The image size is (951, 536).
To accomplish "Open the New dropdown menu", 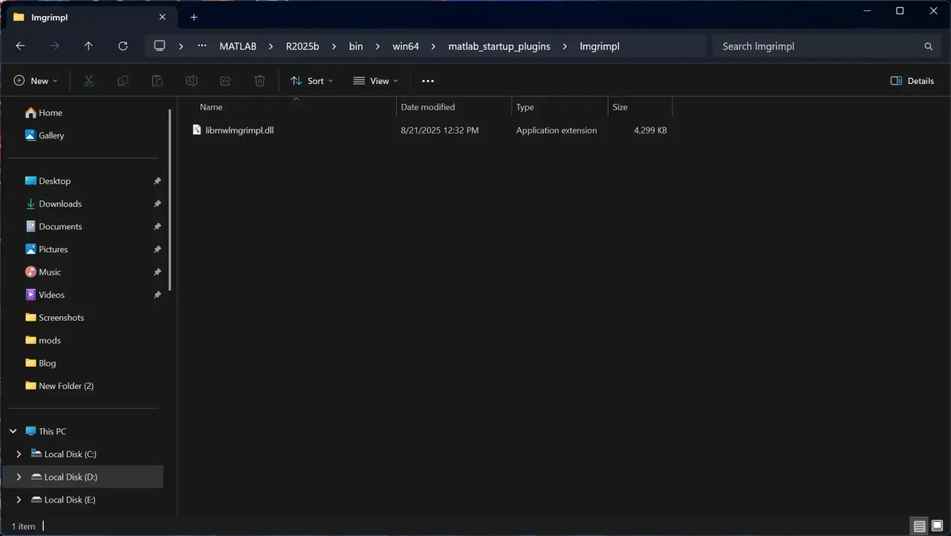I will coord(36,81).
